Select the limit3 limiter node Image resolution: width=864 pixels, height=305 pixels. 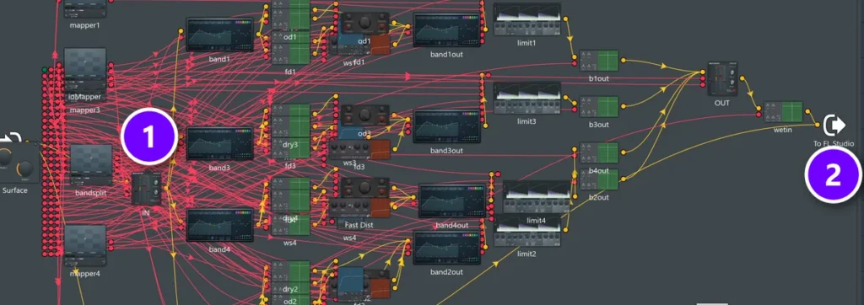point(526,98)
